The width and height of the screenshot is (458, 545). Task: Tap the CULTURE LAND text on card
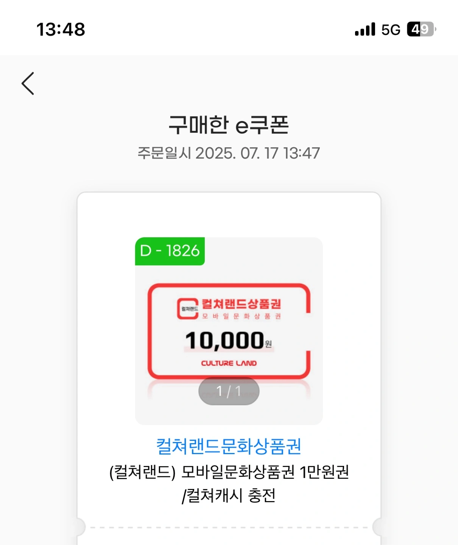pos(229,363)
